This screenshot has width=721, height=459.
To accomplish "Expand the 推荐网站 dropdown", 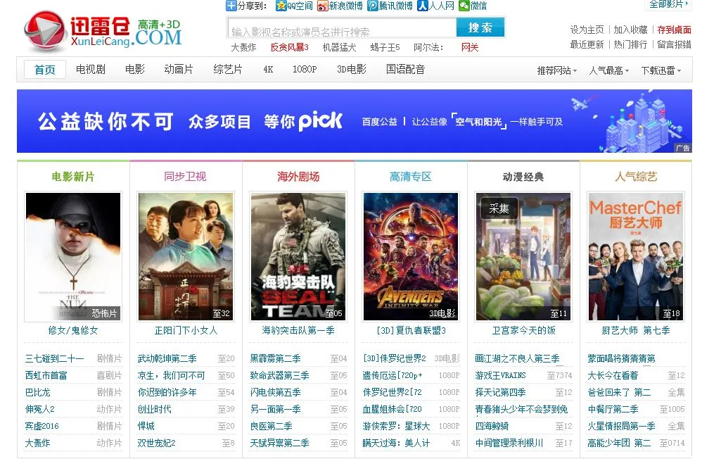I will click(556, 70).
